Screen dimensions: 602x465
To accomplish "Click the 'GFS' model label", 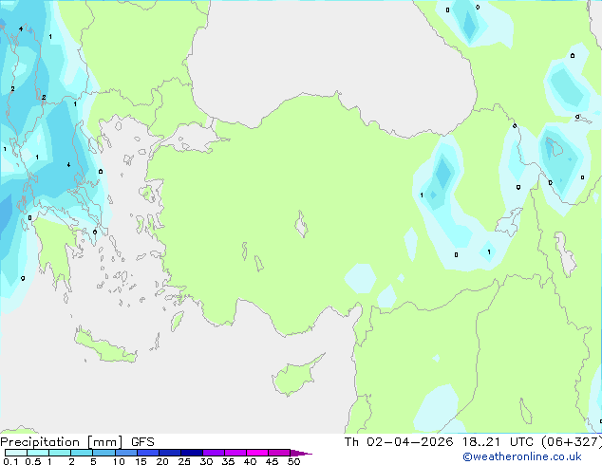I will 142,442.
